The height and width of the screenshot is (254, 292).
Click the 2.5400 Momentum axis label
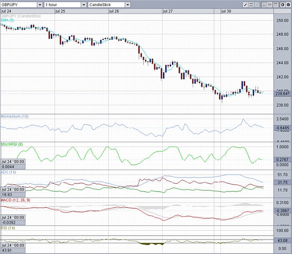(282, 119)
